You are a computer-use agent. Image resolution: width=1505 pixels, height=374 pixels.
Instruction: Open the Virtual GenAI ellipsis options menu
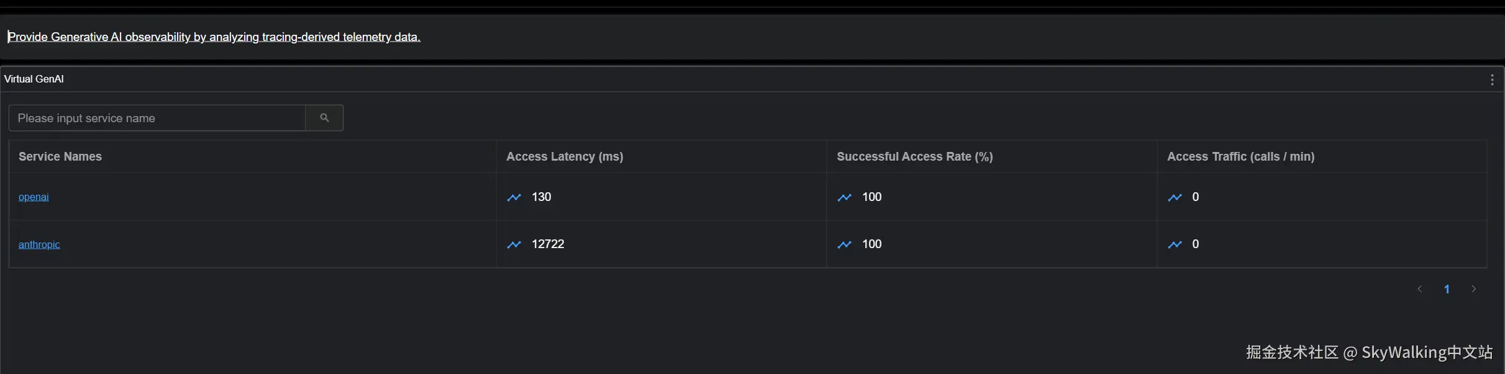click(x=1491, y=79)
